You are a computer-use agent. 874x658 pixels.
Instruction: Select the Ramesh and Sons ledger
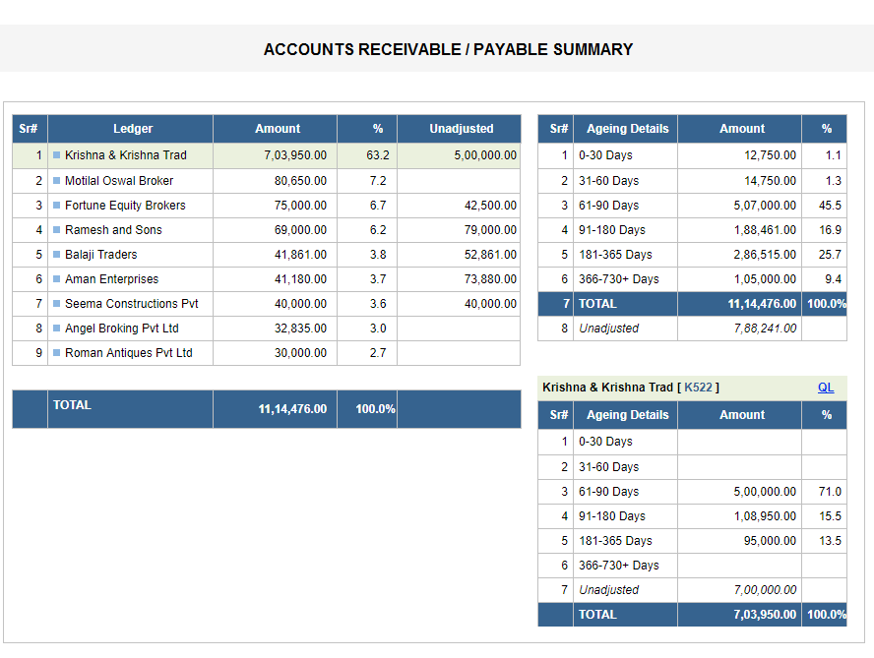[113, 229]
